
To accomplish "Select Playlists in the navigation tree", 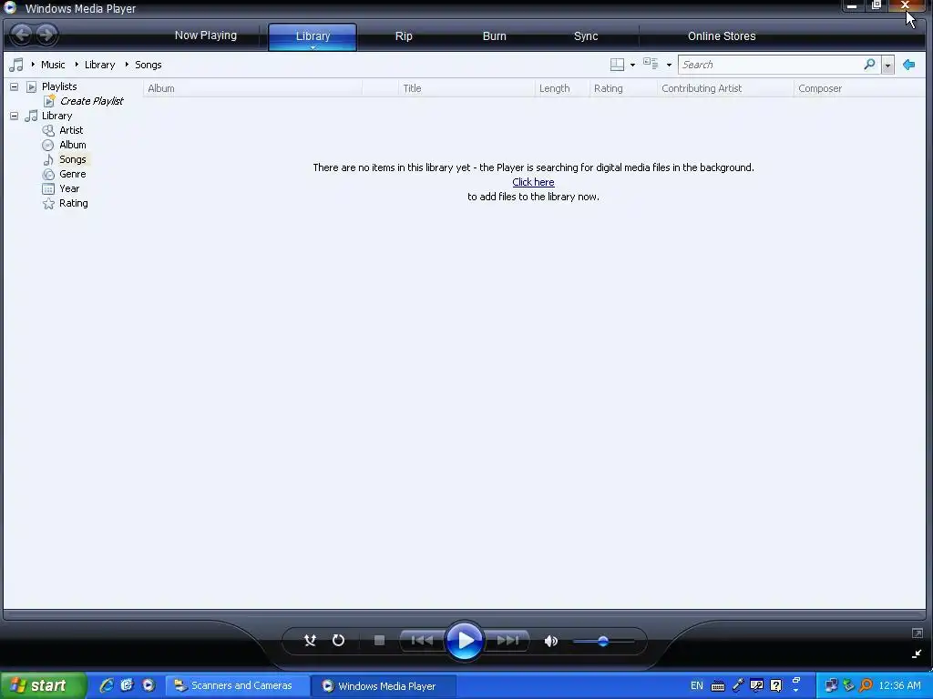I will tap(59, 86).
